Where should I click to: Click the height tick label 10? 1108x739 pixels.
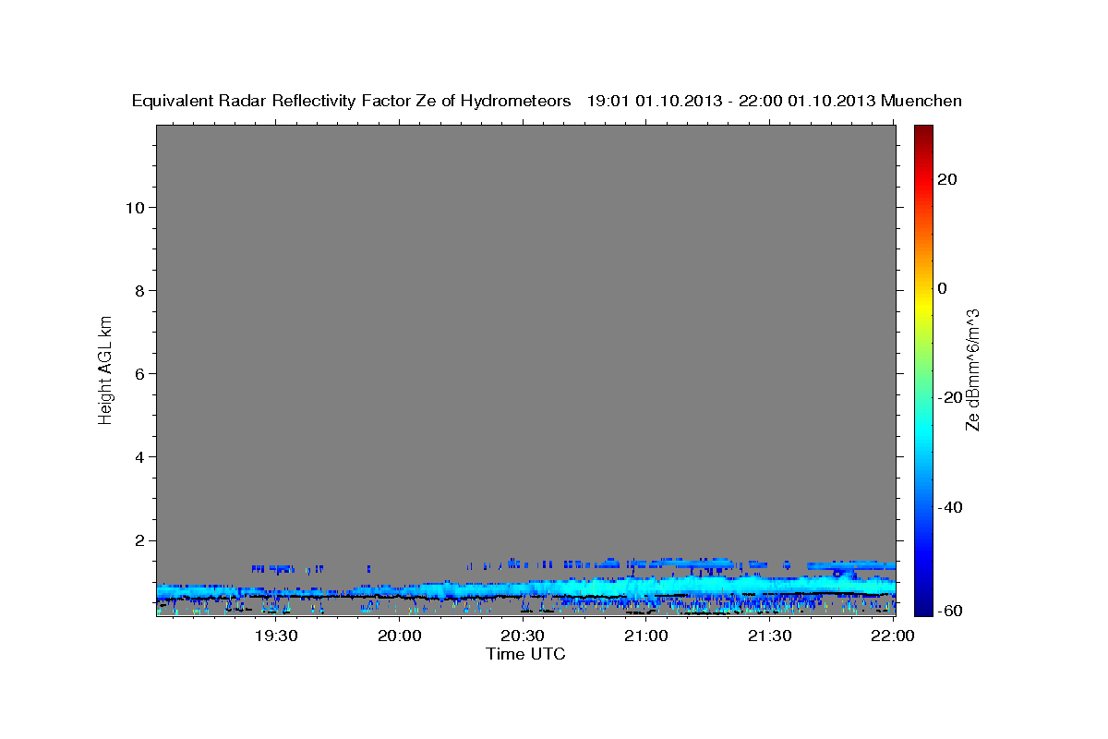(x=135, y=208)
